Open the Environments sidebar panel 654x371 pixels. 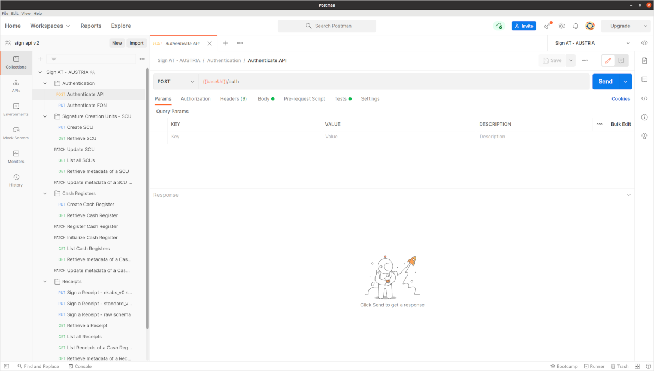click(16, 109)
